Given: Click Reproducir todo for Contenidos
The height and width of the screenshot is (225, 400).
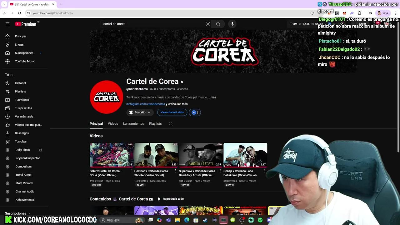Looking at the screenshot, I should 171,199.
